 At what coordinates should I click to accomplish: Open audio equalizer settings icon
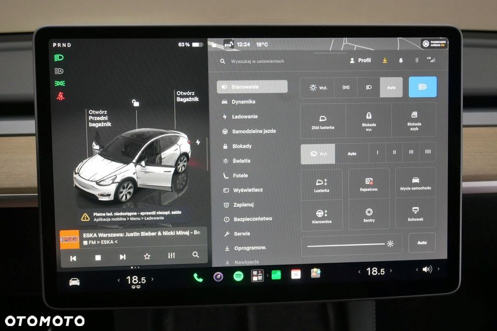pos(171,255)
